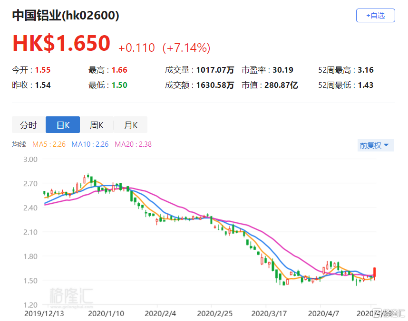408x321 pixels.
Task: Click the 2.40 price axis label
Action: coord(30,208)
